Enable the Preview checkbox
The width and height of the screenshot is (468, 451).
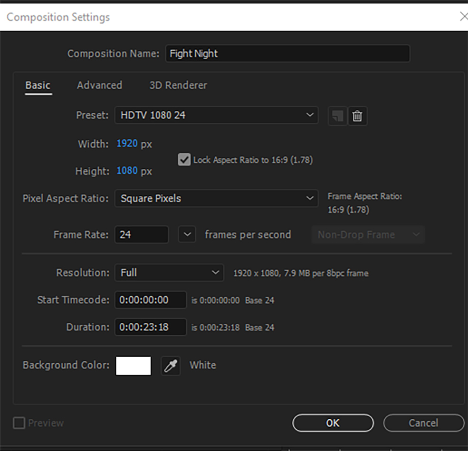pos(19,423)
